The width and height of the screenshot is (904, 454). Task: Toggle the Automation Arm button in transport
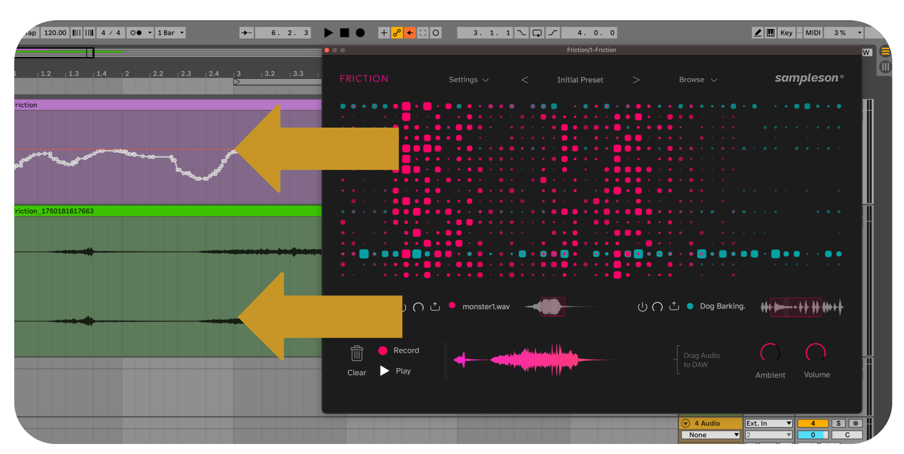(397, 33)
